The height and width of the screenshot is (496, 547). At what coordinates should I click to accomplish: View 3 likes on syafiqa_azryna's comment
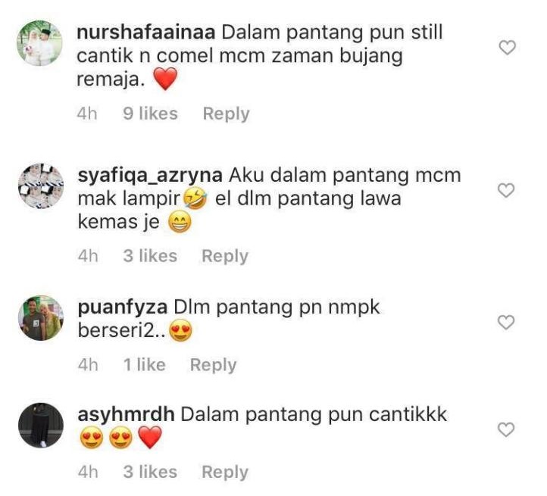click(150, 256)
